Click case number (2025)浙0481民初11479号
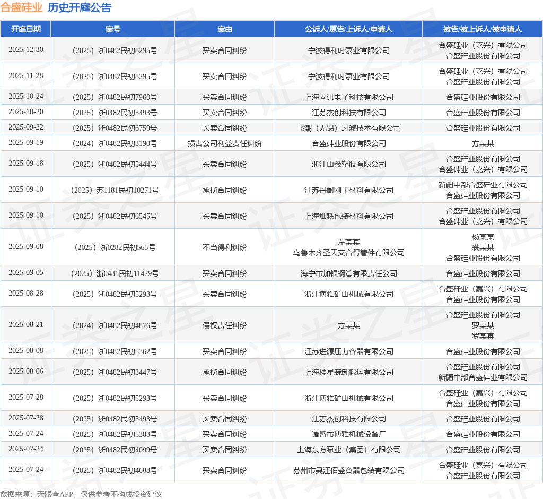543x499 pixels. click(x=115, y=273)
